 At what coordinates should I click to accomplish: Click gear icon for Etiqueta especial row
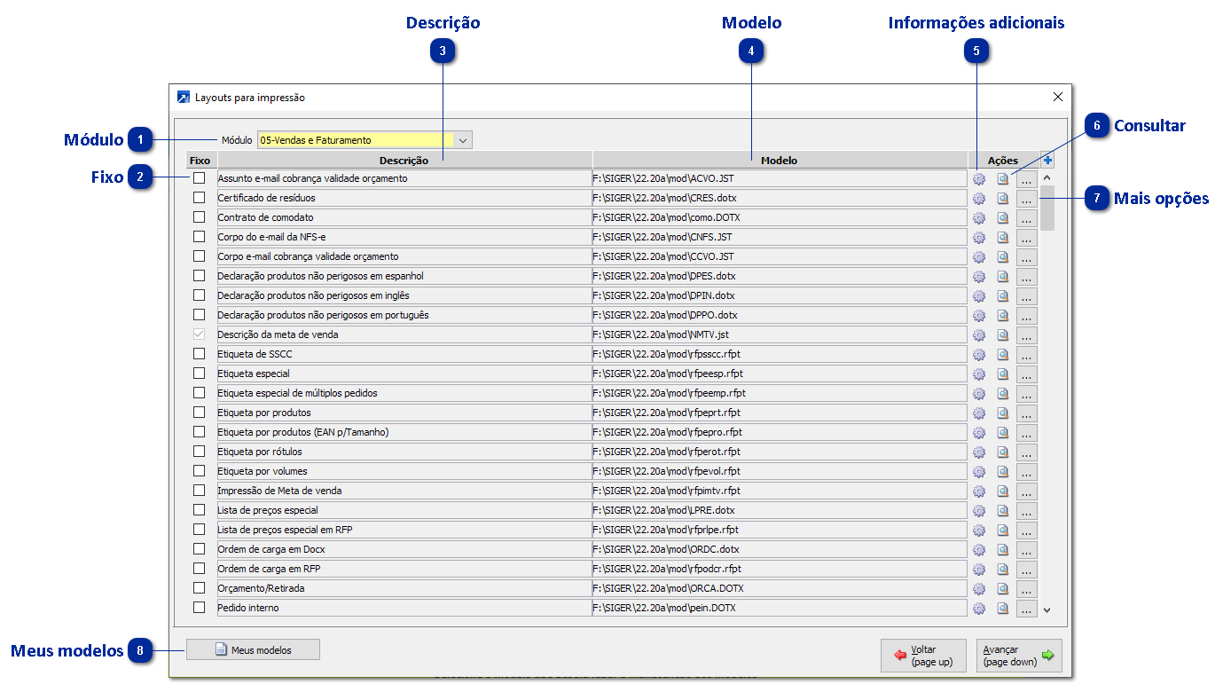point(979,374)
